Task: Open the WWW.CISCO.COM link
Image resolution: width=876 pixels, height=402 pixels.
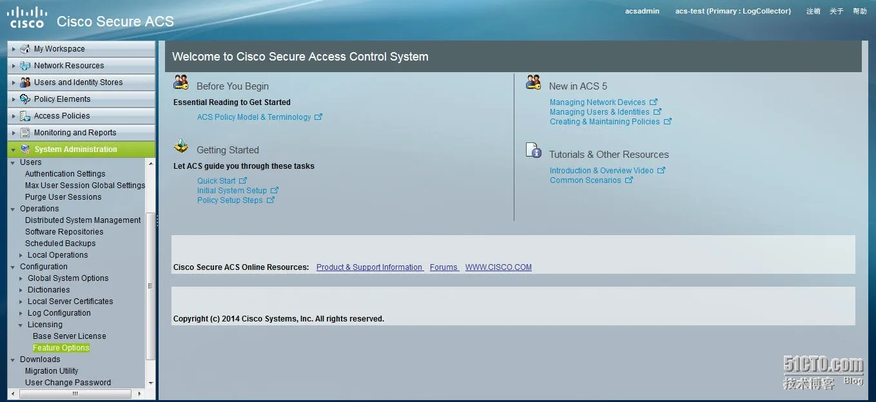Action: click(x=498, y=267)
